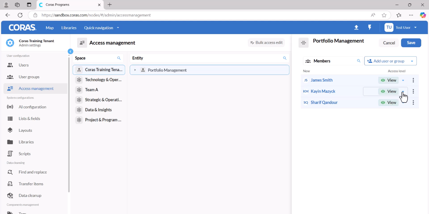Image resolution: width=429 pixels, height=214 pixels.
Task: Open more options for Sharif Qandour
Action: tap(413, 102)
